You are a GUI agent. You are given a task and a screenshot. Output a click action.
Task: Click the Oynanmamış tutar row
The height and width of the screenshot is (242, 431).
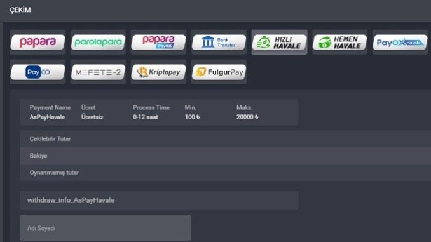pos(226,173)
